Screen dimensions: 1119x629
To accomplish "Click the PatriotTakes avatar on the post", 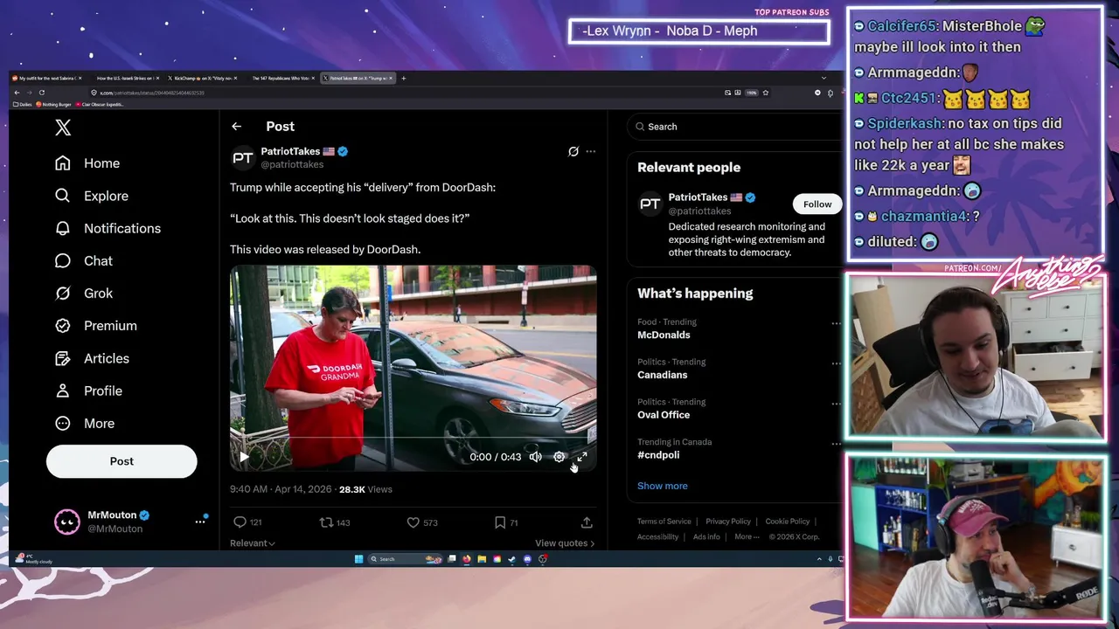I will coord(242,158).
